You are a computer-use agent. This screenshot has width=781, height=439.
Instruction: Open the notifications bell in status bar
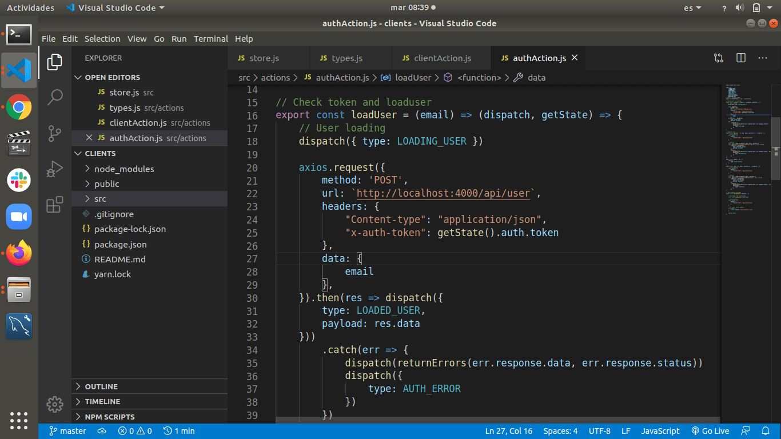click(x=766, y=431)
